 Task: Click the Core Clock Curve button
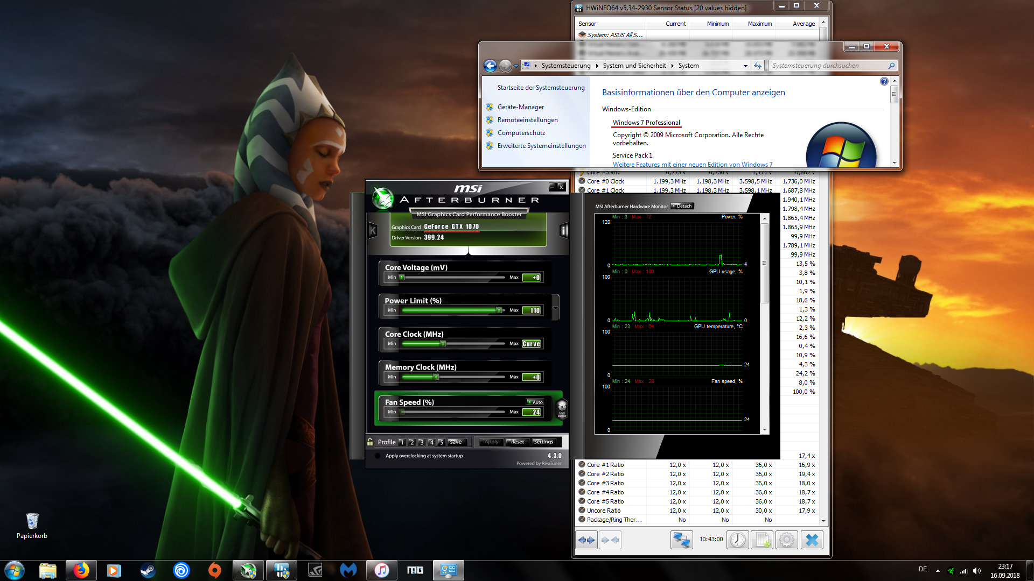tap(531, 344)
